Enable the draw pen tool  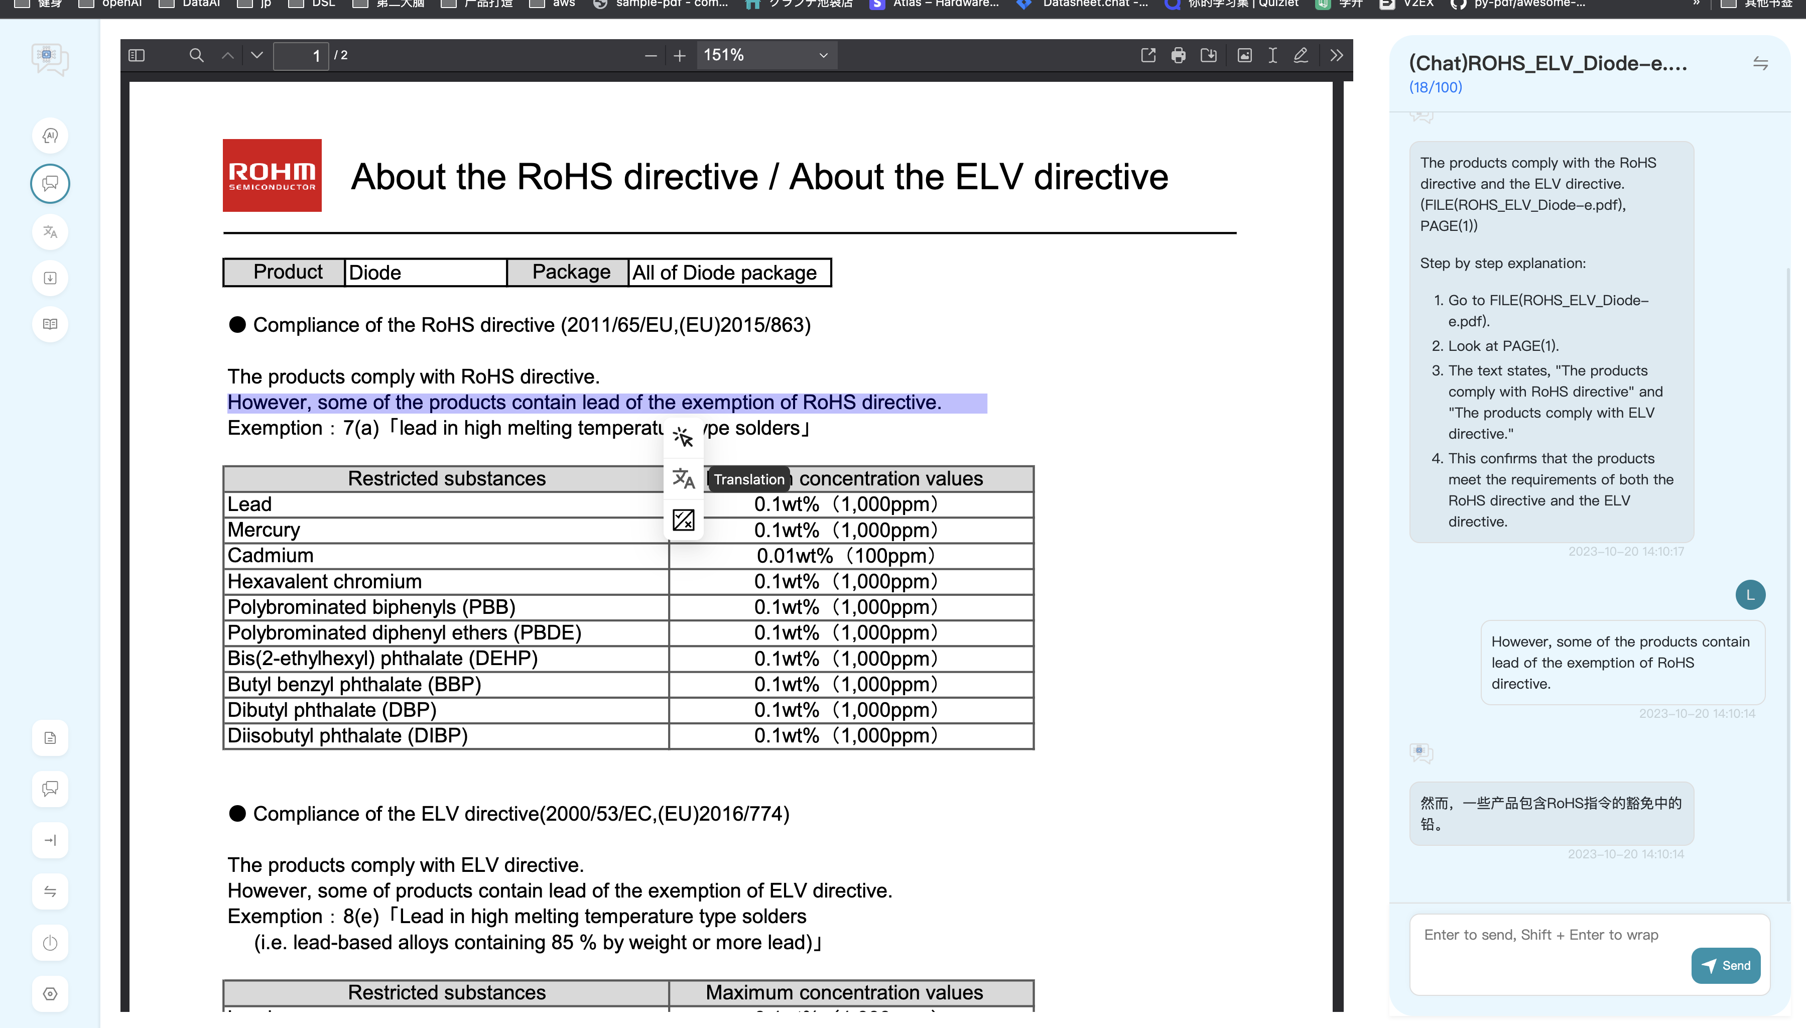(x=1301, y=55)
